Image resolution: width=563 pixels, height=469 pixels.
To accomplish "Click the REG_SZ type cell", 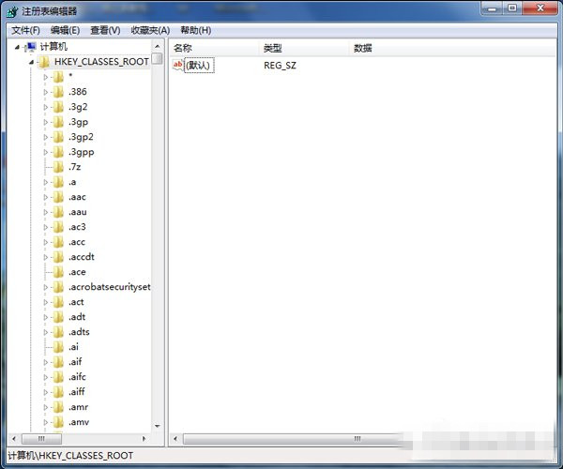I will click(280, 66).
